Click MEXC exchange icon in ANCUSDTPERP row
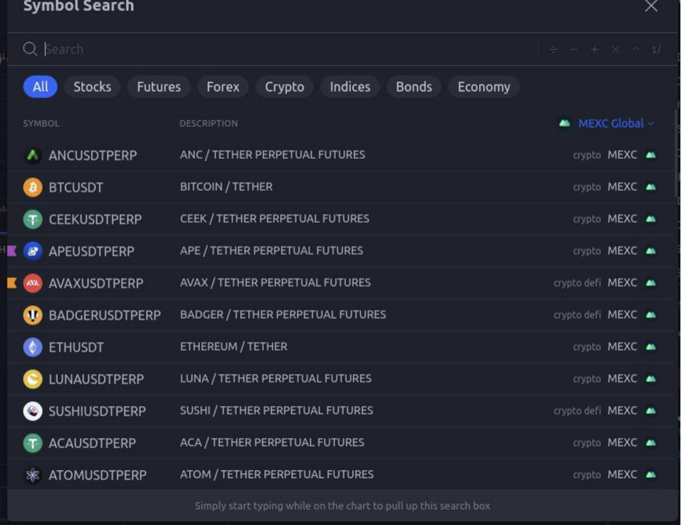 pyautogui.click(x=651, y=155)
